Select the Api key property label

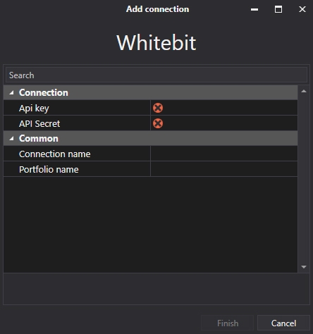tap(34, 109)
